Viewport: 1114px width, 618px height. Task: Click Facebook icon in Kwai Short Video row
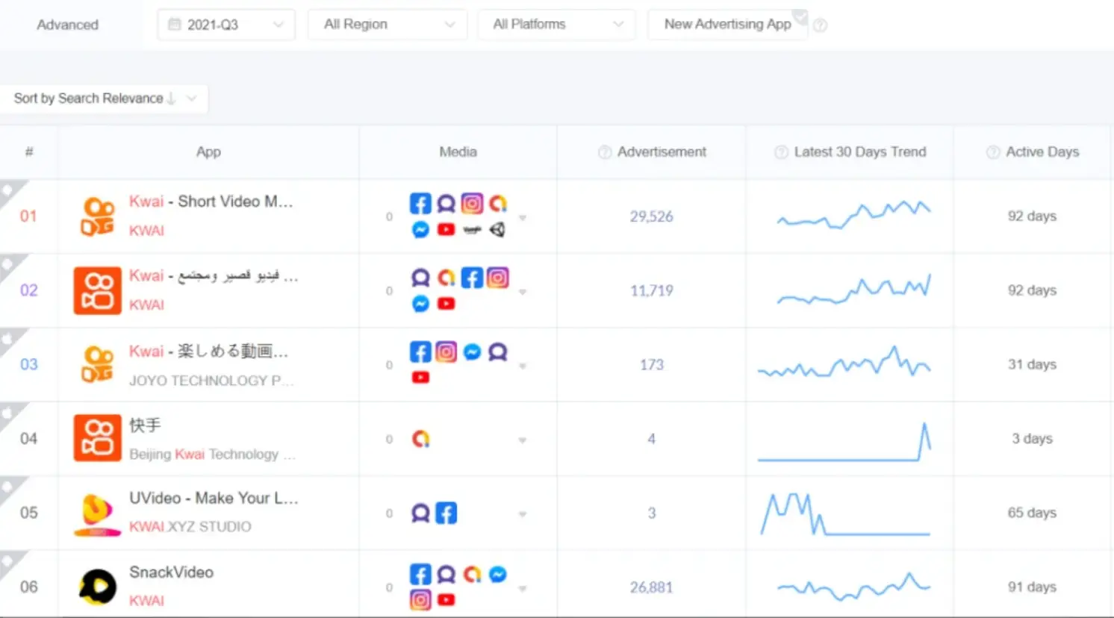click(420, 204)
